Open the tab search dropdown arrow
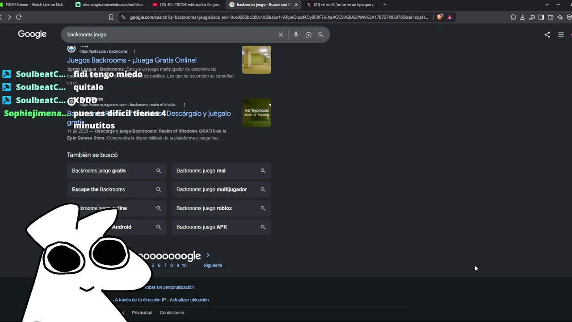Viewport: 572px width, 322px height. point(547,4)
